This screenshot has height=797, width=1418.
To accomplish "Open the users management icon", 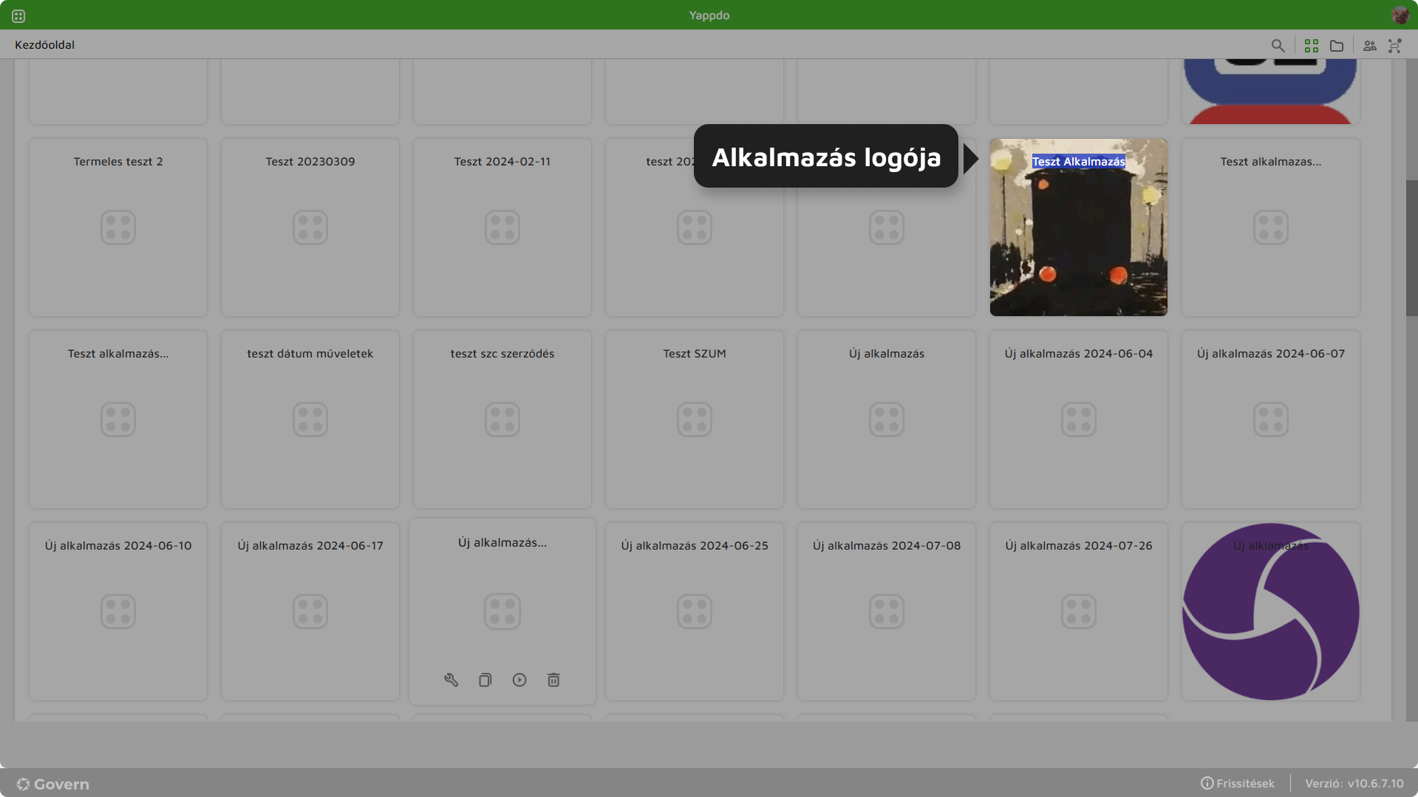I will (x=1369, y=45).
